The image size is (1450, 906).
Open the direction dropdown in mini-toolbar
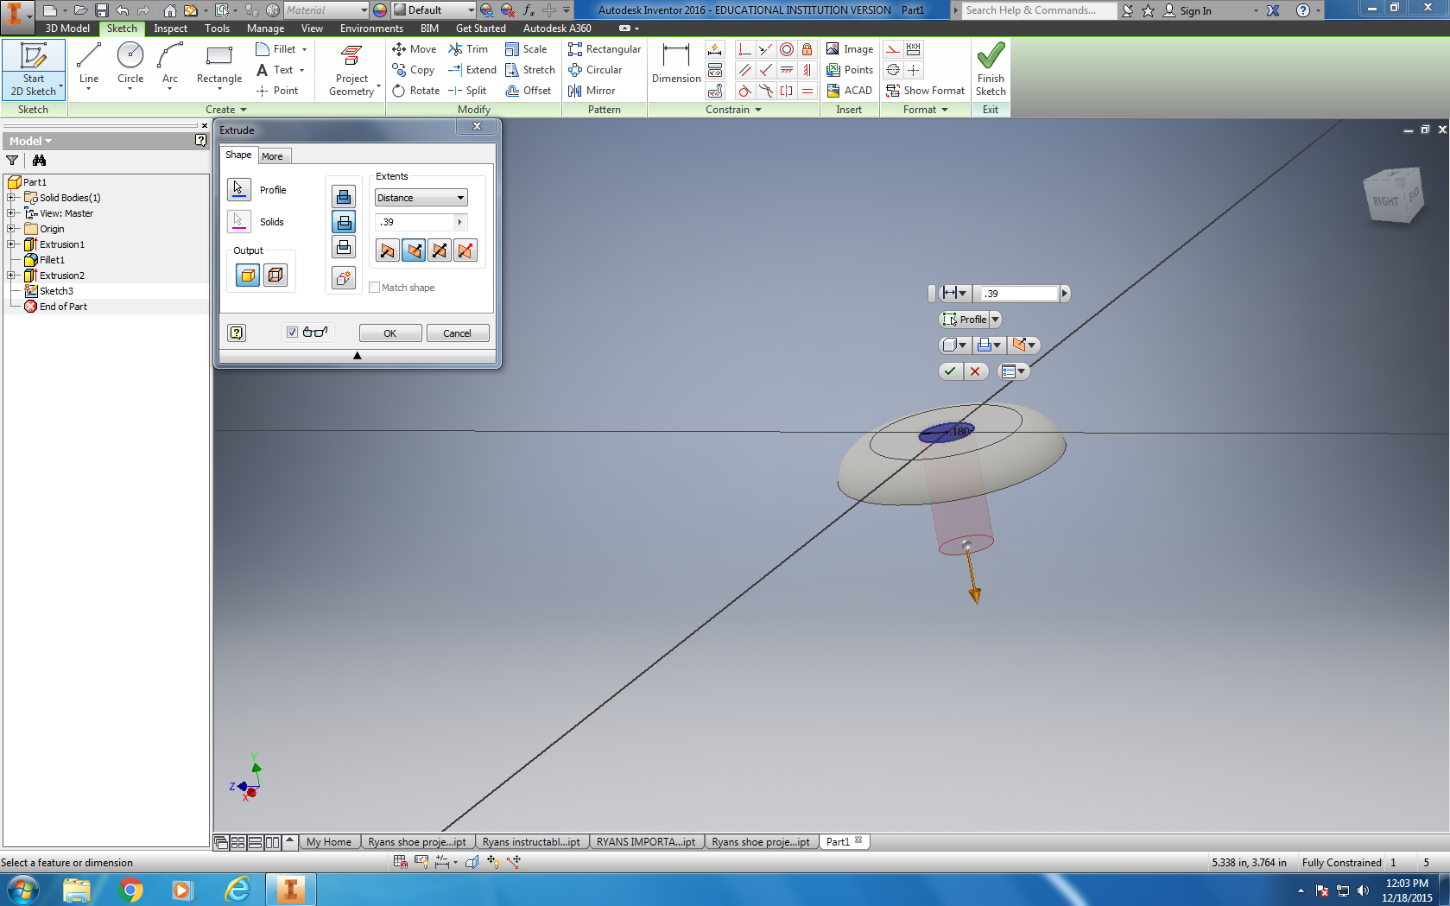point(1023,345)
